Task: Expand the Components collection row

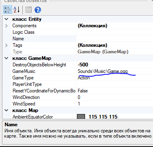Action: click(7, 26)
